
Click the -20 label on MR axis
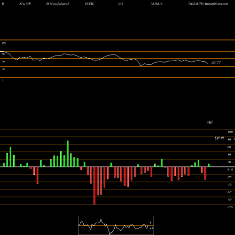click(x=229, y=177)
